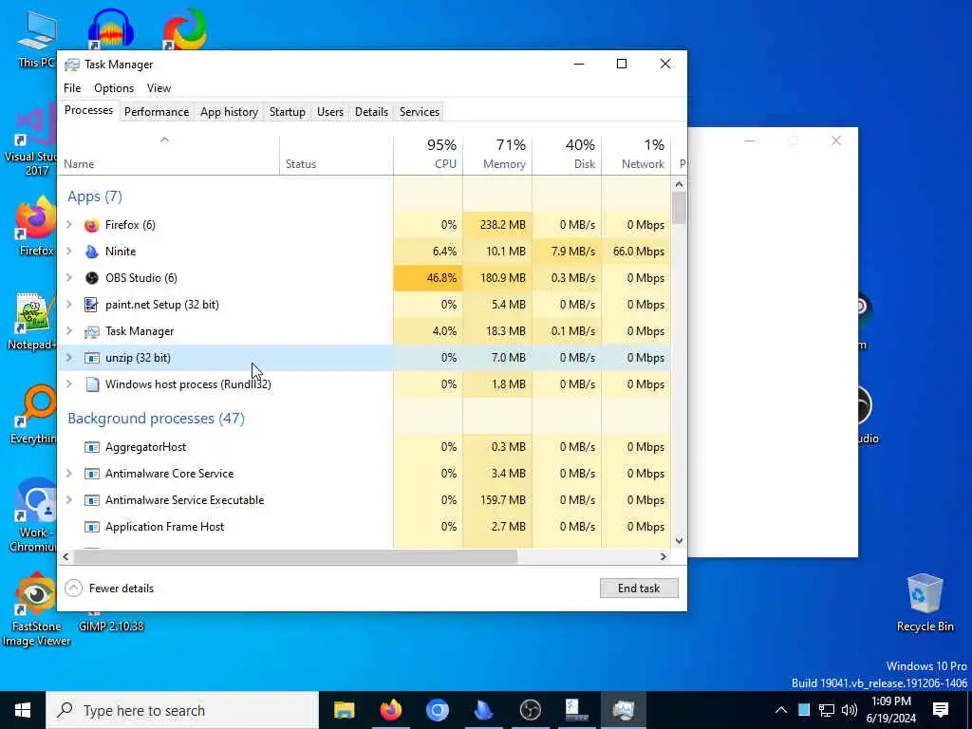Screen dimensions: 972x729
Task: Expand the Windows host process (Rundll32) entry
Action: click(x=69, y=384)
